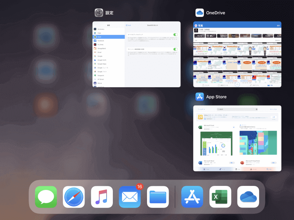Tap the excel search field in App Store

click(x=237, y=109)
